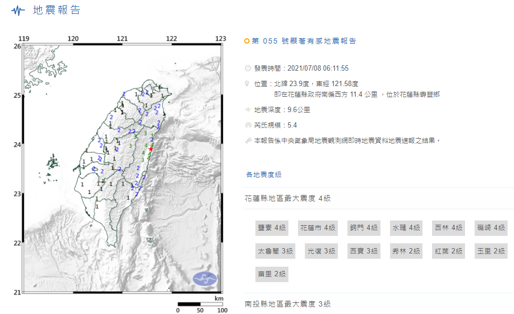Click the km scale bar under the map
514x314 pixels.
point(200,304)
